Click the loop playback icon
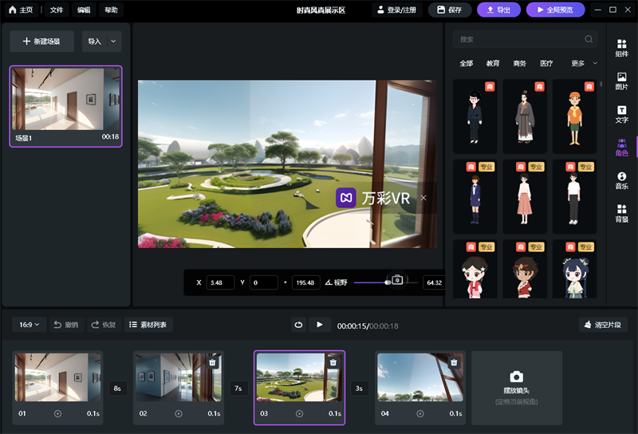 pyautogui.click(x=298, y=325)
